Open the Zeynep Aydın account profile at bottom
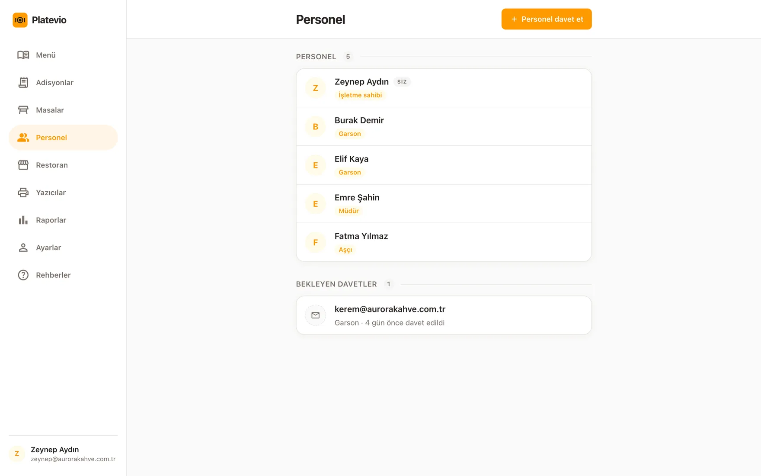This screenshot has height=476, width=761. [63, 453]
